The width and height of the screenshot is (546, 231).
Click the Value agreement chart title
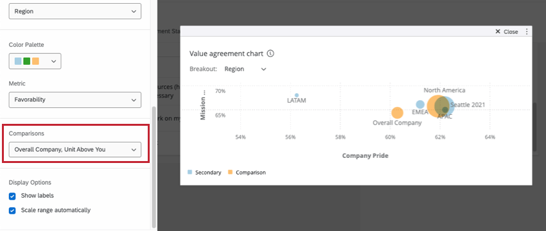[x=226, y=53]
